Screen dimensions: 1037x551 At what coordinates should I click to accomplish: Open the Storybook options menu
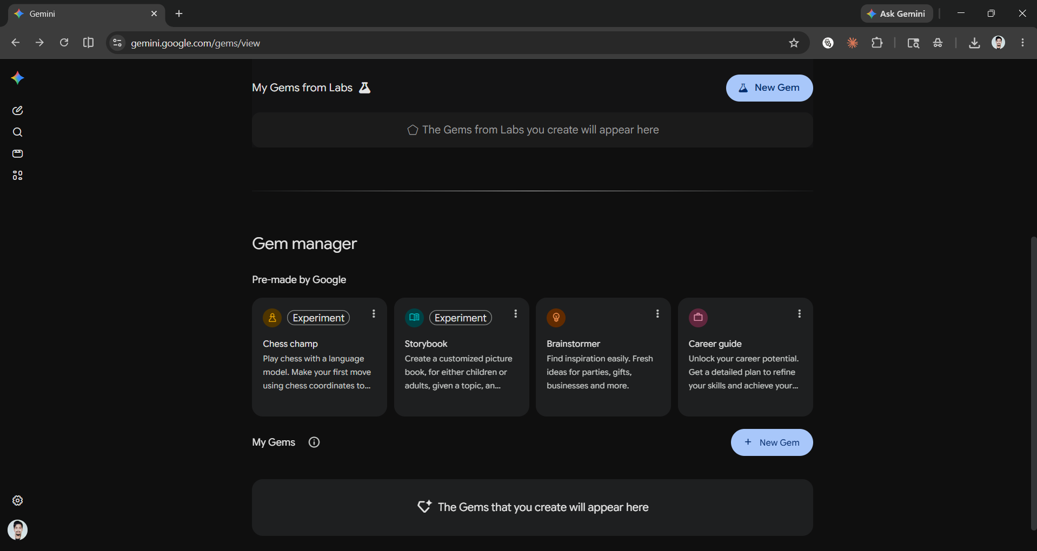click(x=516, y=314)
